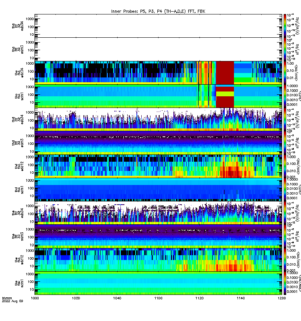Screen dimensions: 301x321
Task: Click the 'thd fff 32 edc34' panel label
Action: 18,119
